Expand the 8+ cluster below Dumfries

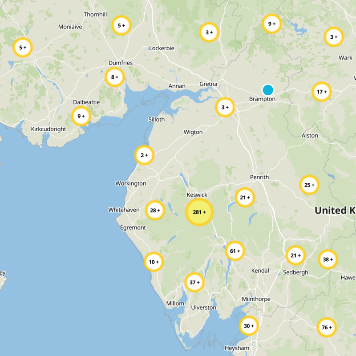pos(114,77)
